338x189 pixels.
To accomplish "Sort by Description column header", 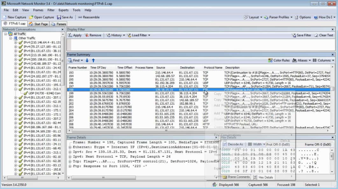I will click(232, 68).
